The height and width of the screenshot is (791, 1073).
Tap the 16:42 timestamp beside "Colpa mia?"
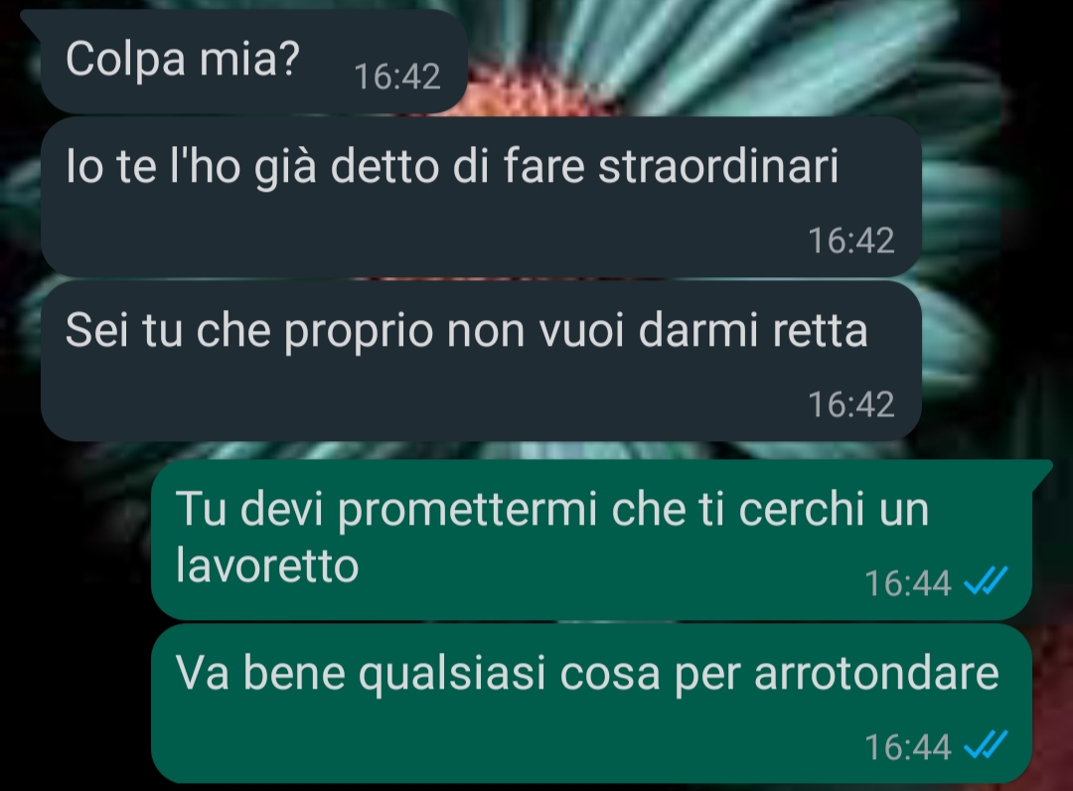[x=396, y=77]
